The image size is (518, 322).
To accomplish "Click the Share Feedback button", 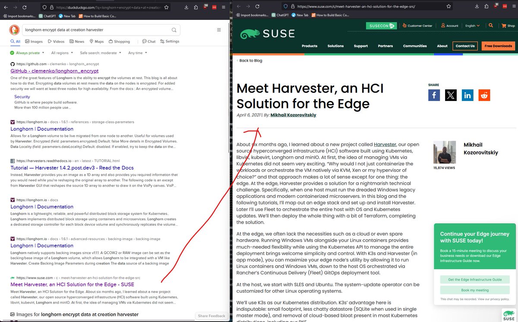I will 212,316.
